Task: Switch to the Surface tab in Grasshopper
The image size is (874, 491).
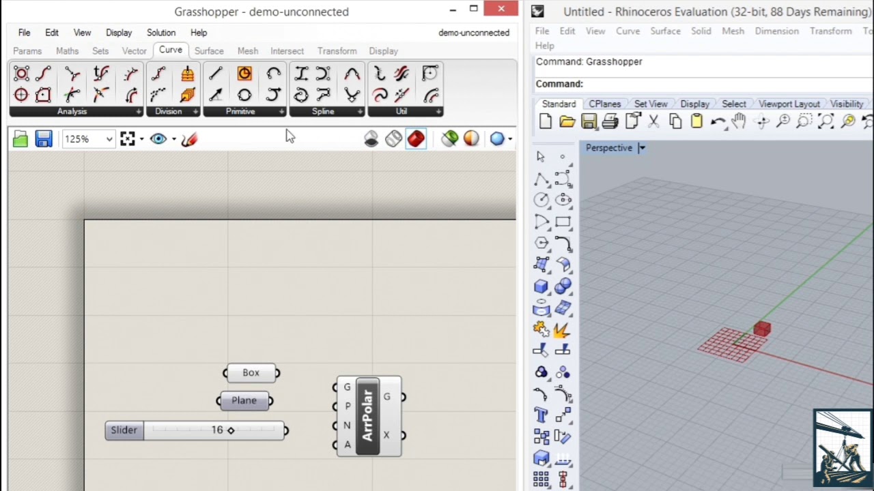Action: (209, 51)
